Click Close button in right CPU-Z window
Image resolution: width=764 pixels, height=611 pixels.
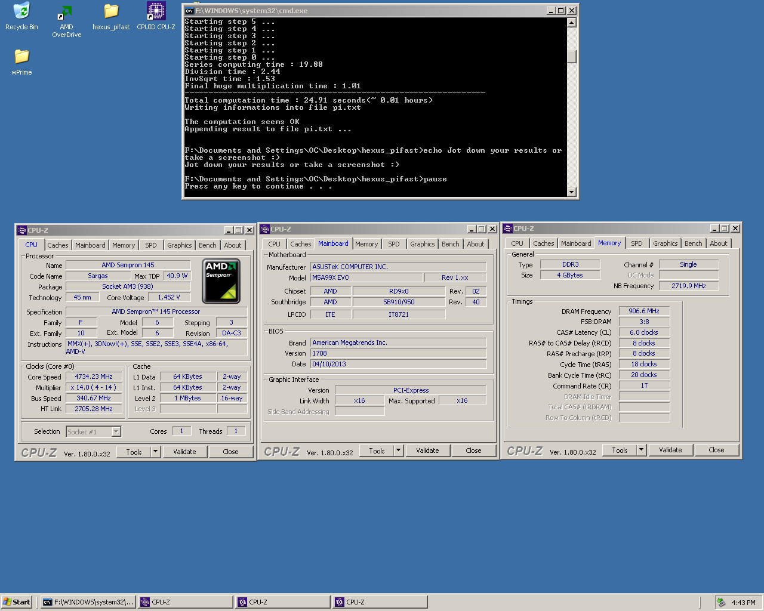click(x=717, y=450)
